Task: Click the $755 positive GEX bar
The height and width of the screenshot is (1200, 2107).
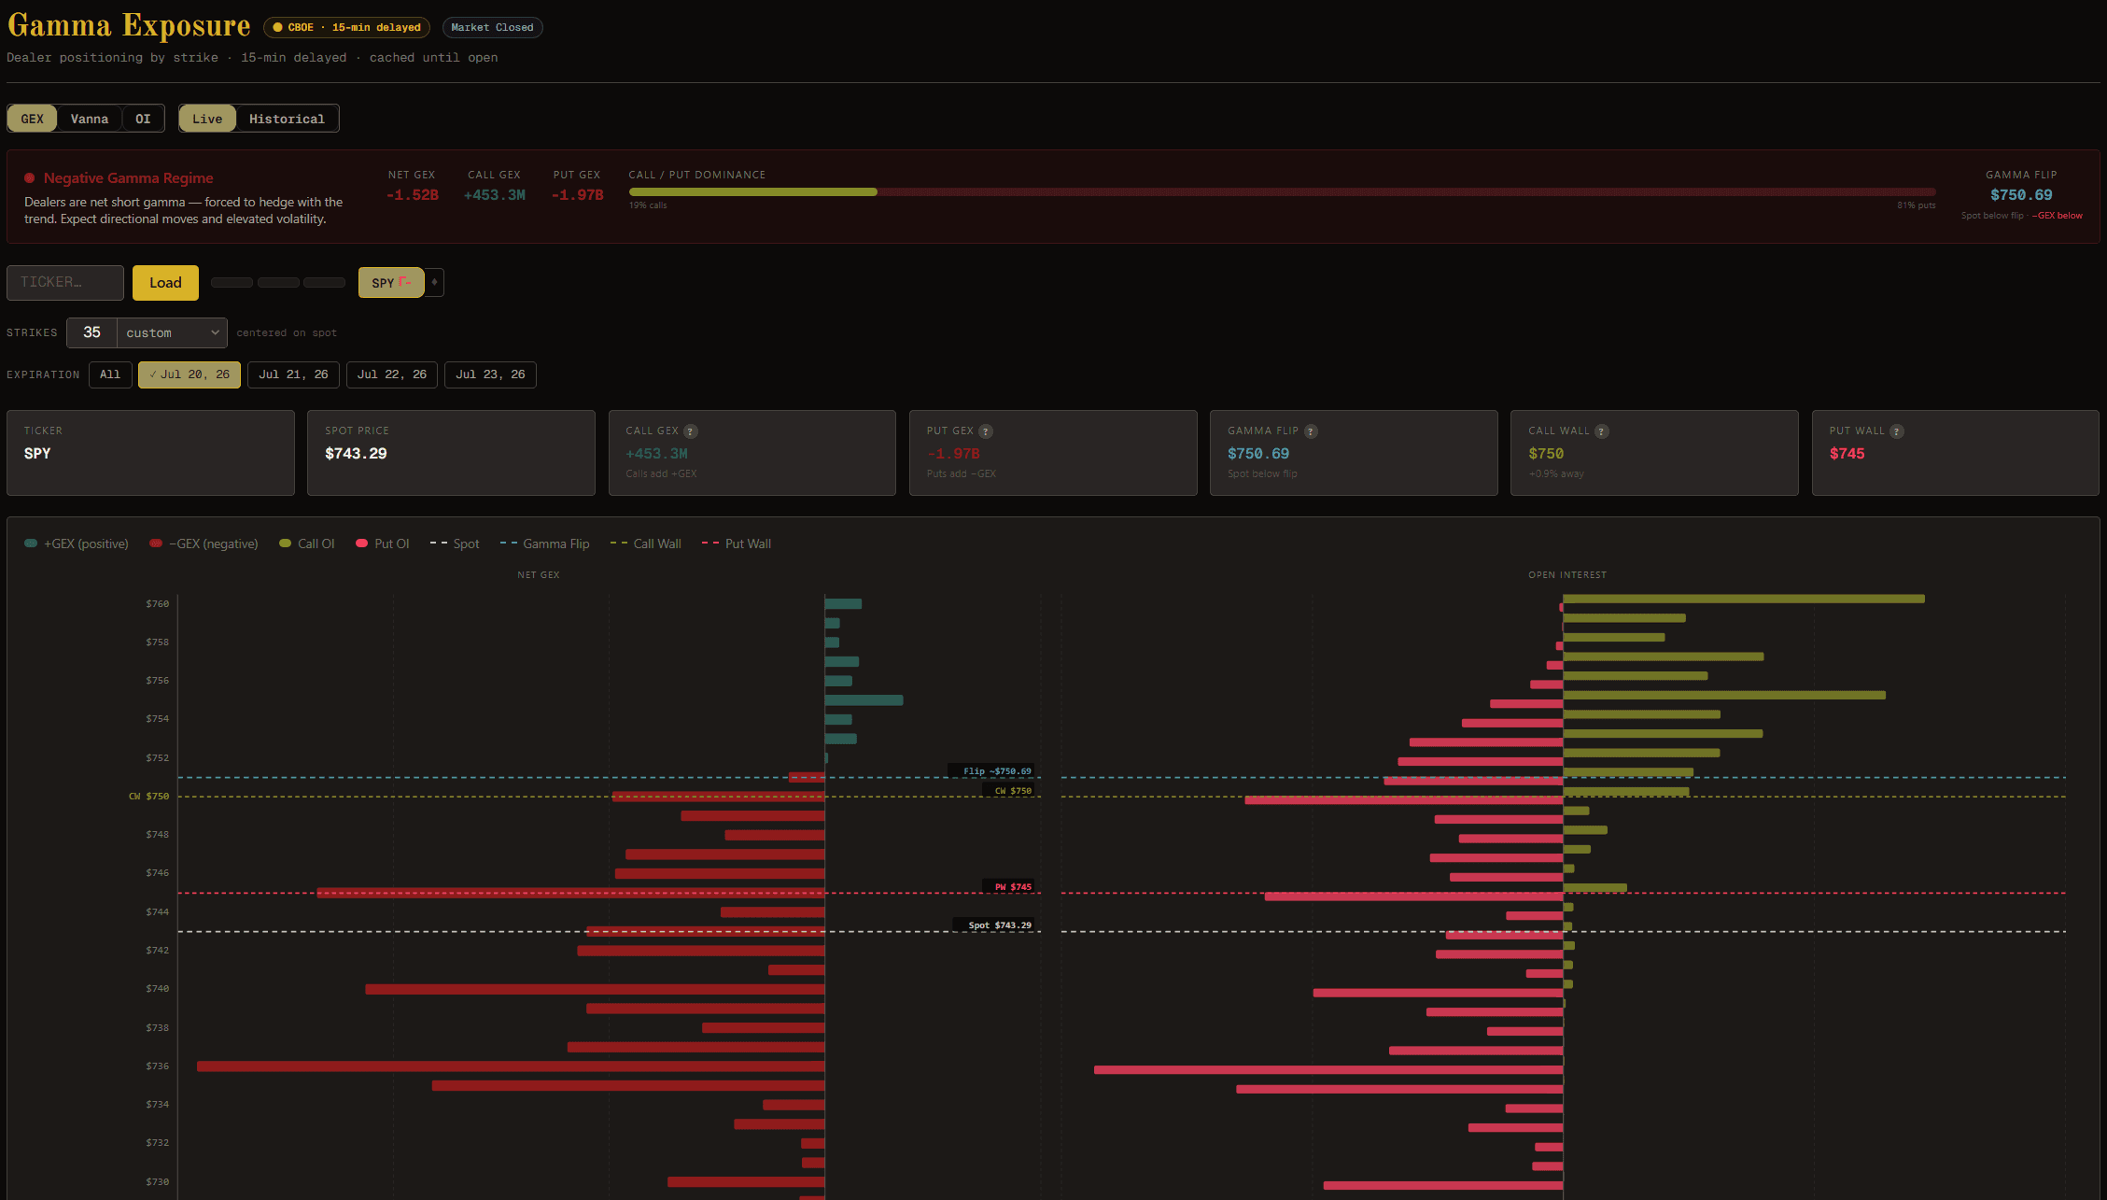Action: coord(864,700)
